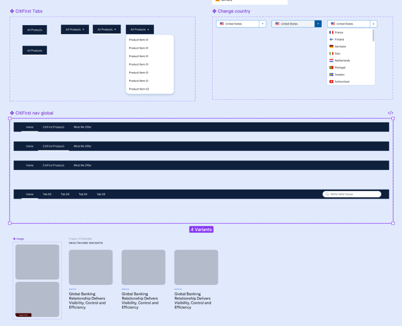Click the component icon next to Image label
The image size is (402, 326).
pos(15,239)
